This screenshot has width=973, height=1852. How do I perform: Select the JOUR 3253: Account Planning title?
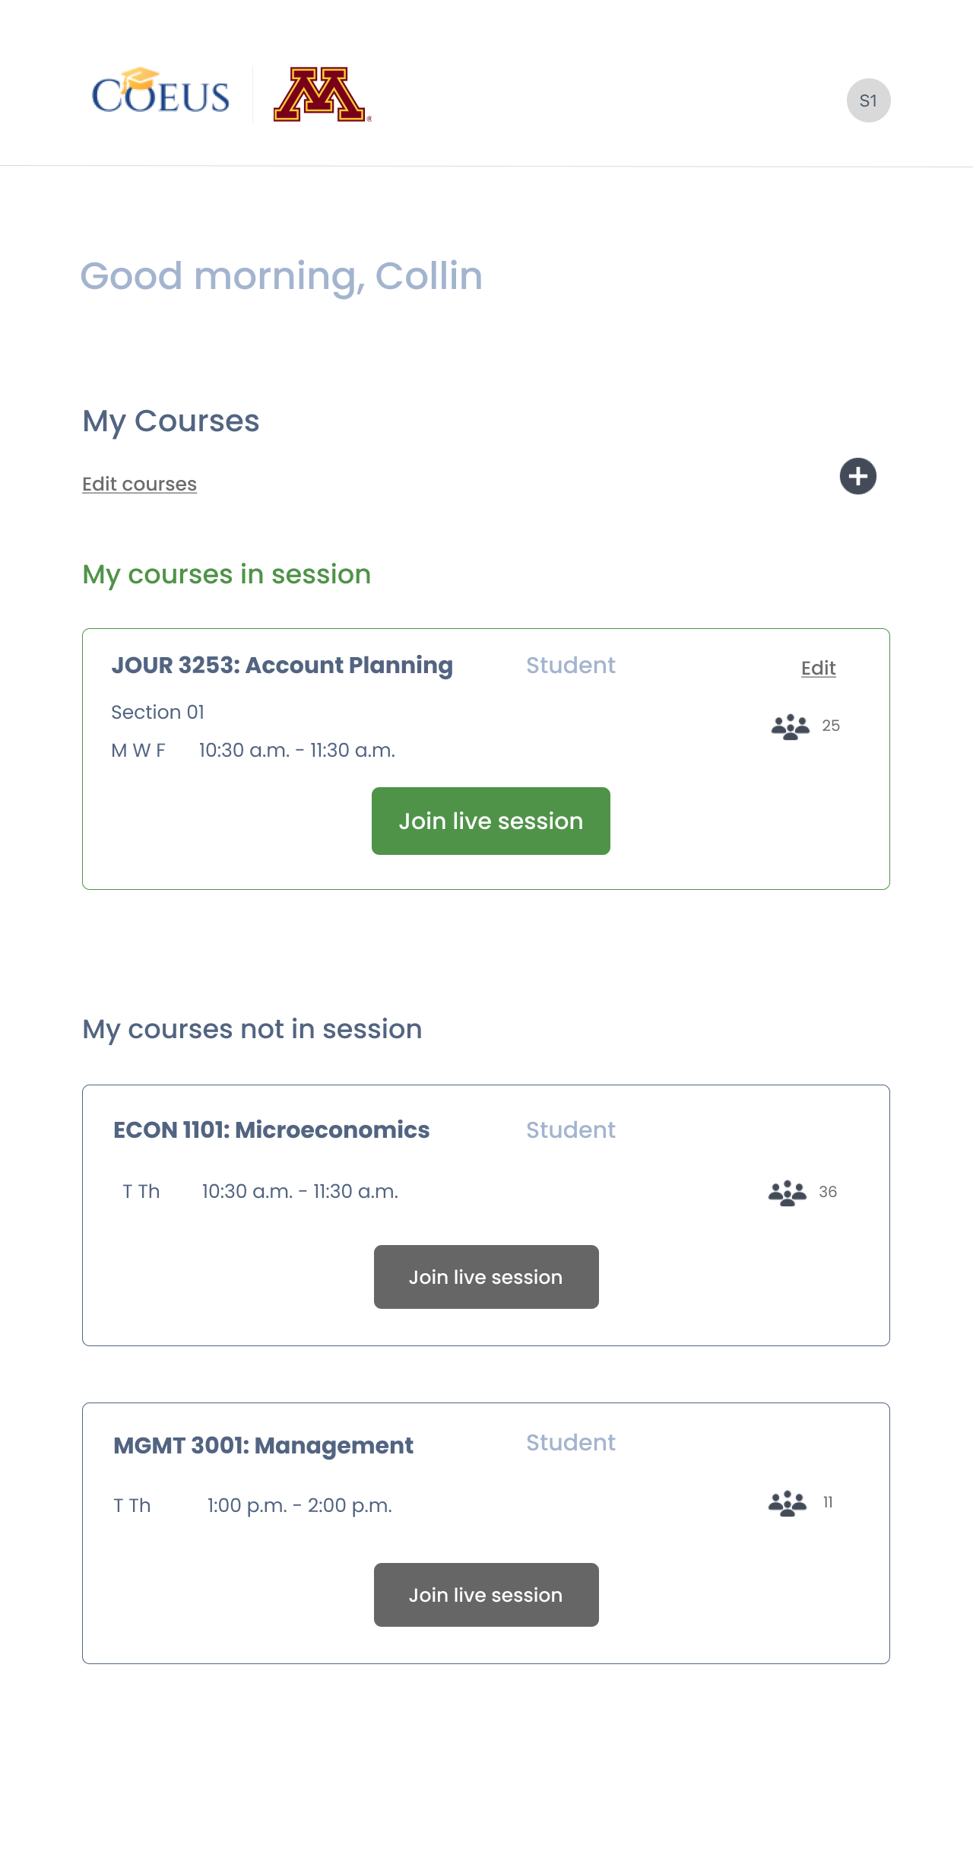(282, 666)
